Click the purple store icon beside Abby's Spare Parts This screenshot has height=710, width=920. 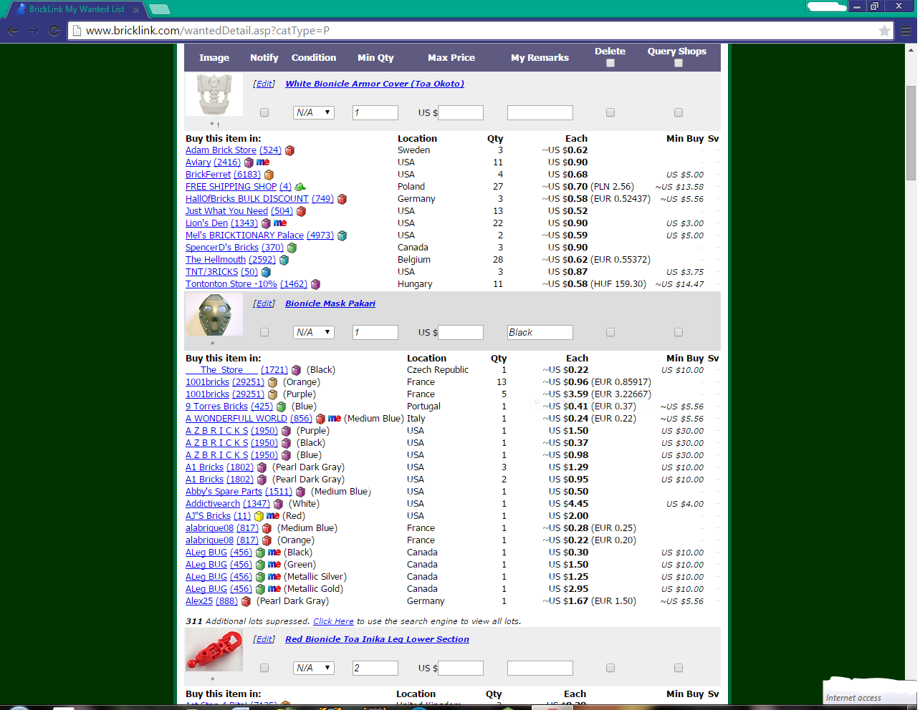[x=301, y=492]
